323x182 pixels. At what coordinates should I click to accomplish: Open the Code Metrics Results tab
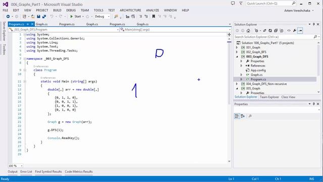79,172
